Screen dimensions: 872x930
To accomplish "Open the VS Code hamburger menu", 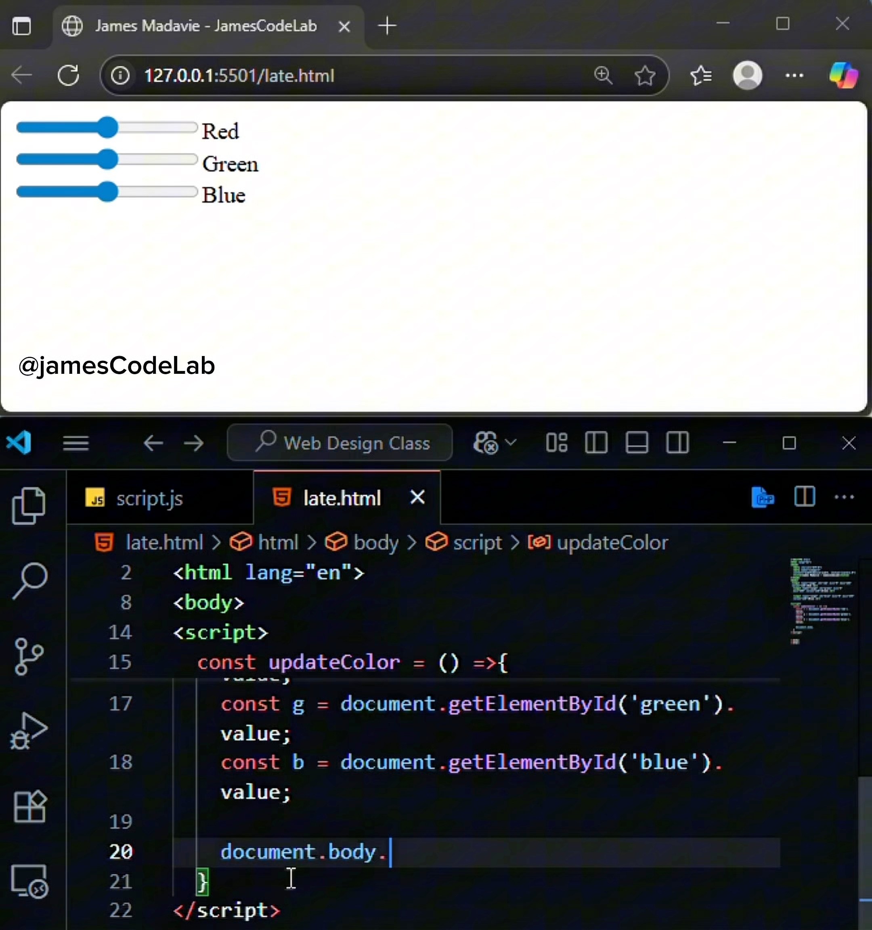I will [76, 442].
